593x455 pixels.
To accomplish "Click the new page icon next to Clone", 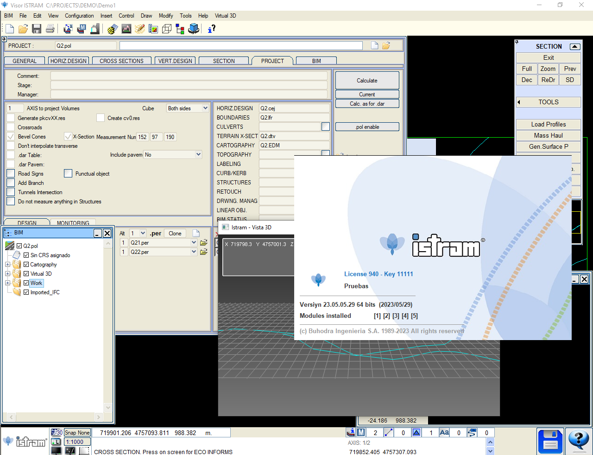I will coord(196,233).
